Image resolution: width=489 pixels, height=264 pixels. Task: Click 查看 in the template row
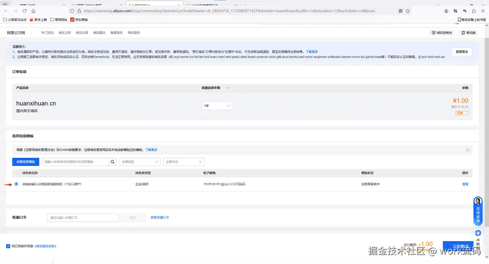pos(465,184)
